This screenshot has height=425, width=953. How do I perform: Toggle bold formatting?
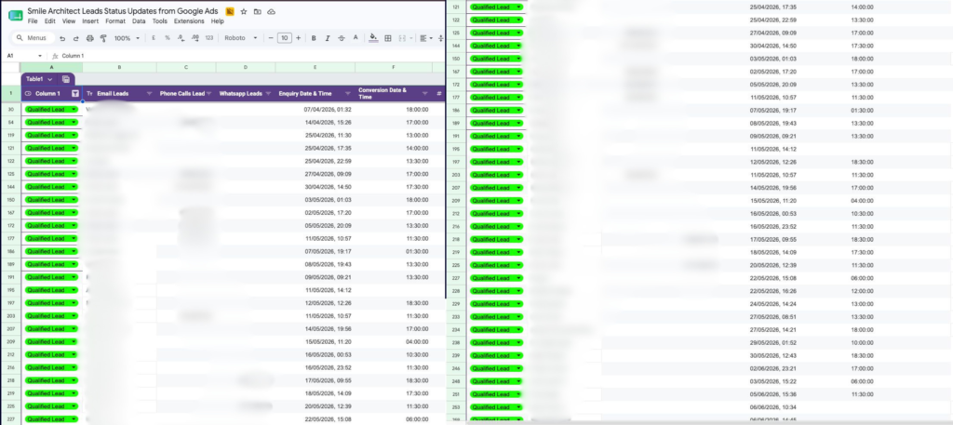(x=314, y=37)
